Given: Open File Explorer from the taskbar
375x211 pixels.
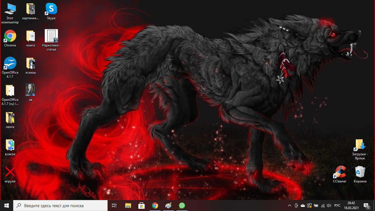Looking at the screenshot, I should 128,206.
